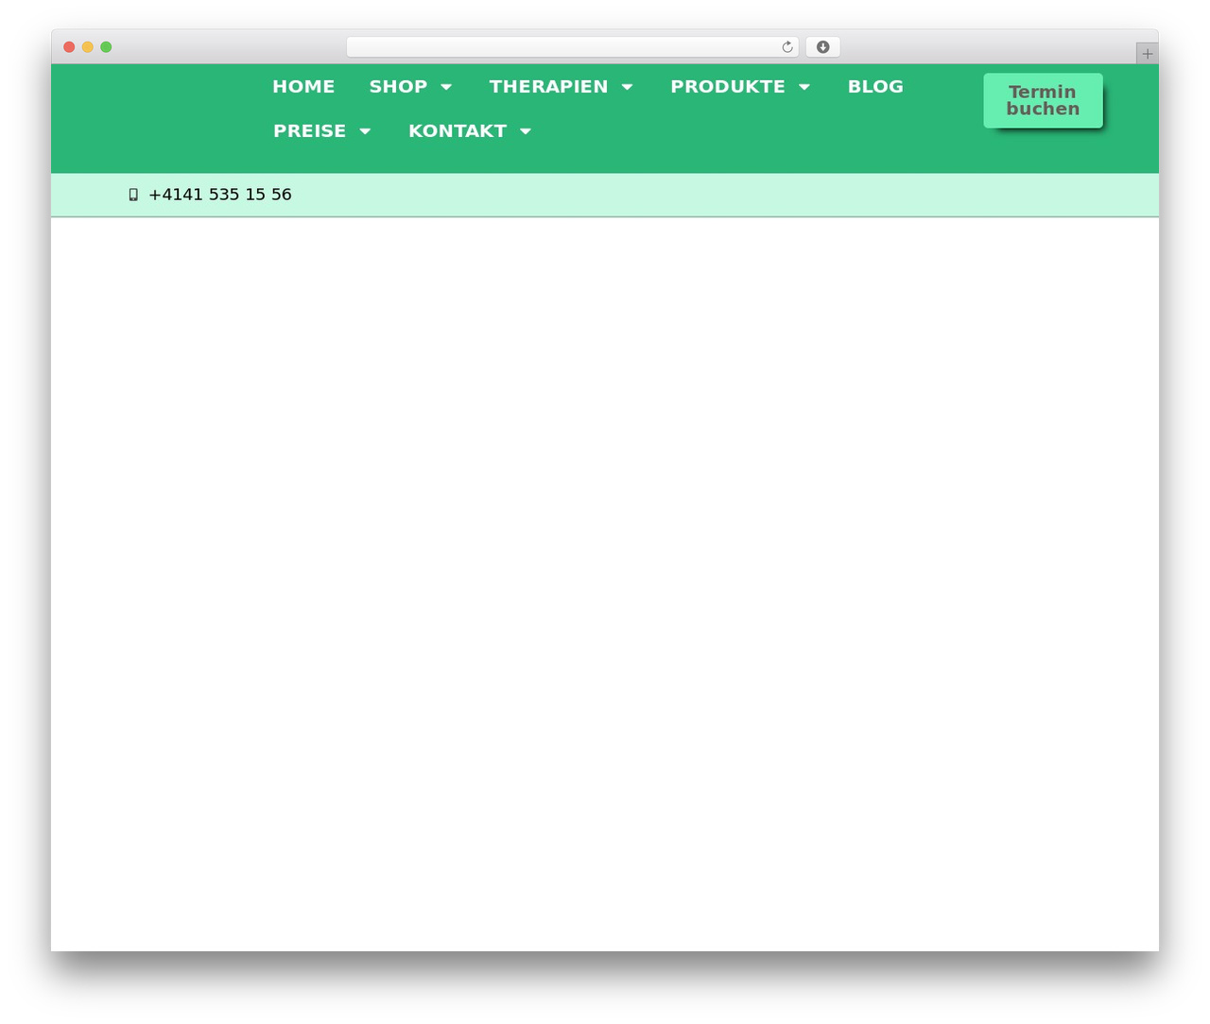Maximize window using green button

[x=106, y=47]
